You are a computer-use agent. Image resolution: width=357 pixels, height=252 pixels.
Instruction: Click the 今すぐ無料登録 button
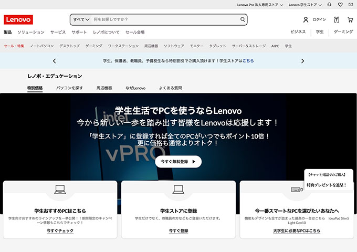(x=178, y=162)
